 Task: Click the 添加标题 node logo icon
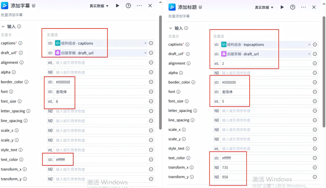(172, 7)
